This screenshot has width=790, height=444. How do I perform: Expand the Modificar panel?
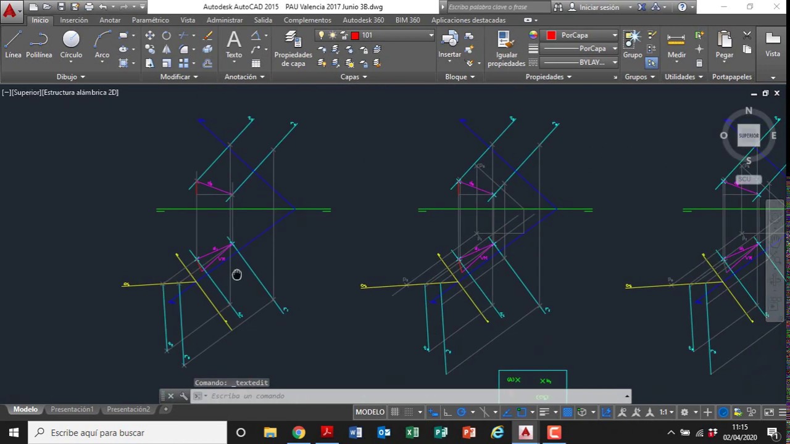(180, 77)
